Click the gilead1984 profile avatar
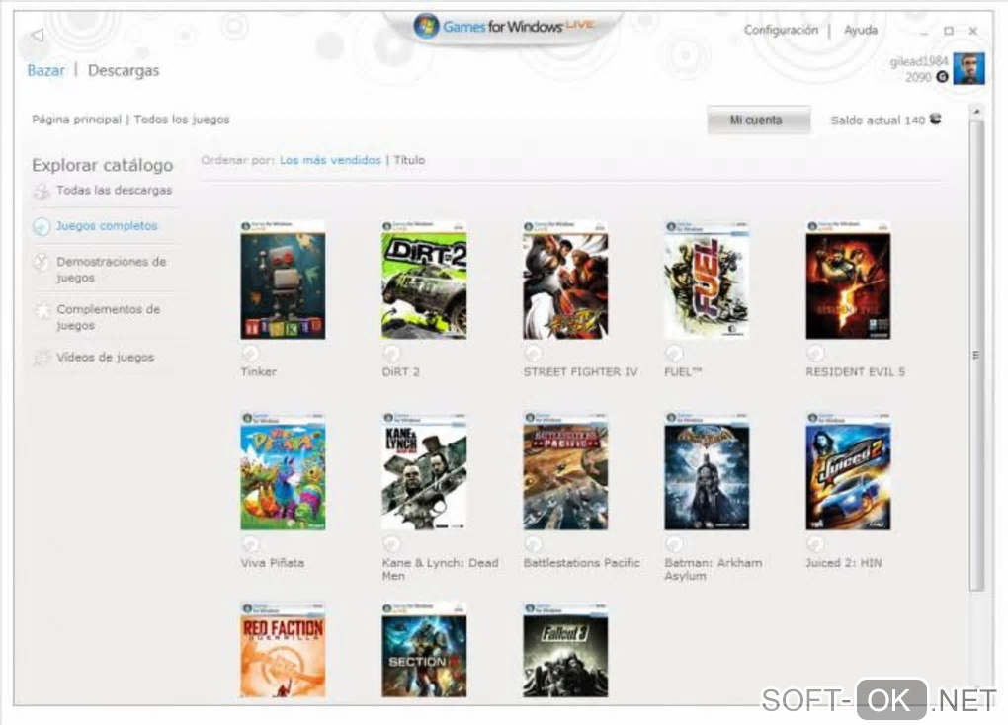The width and height of the screenshot is (1008, 725). 968,69
